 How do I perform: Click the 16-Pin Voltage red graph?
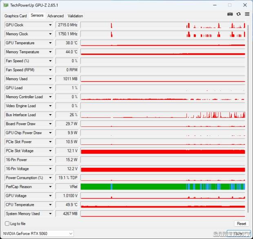tap(163, 169)
